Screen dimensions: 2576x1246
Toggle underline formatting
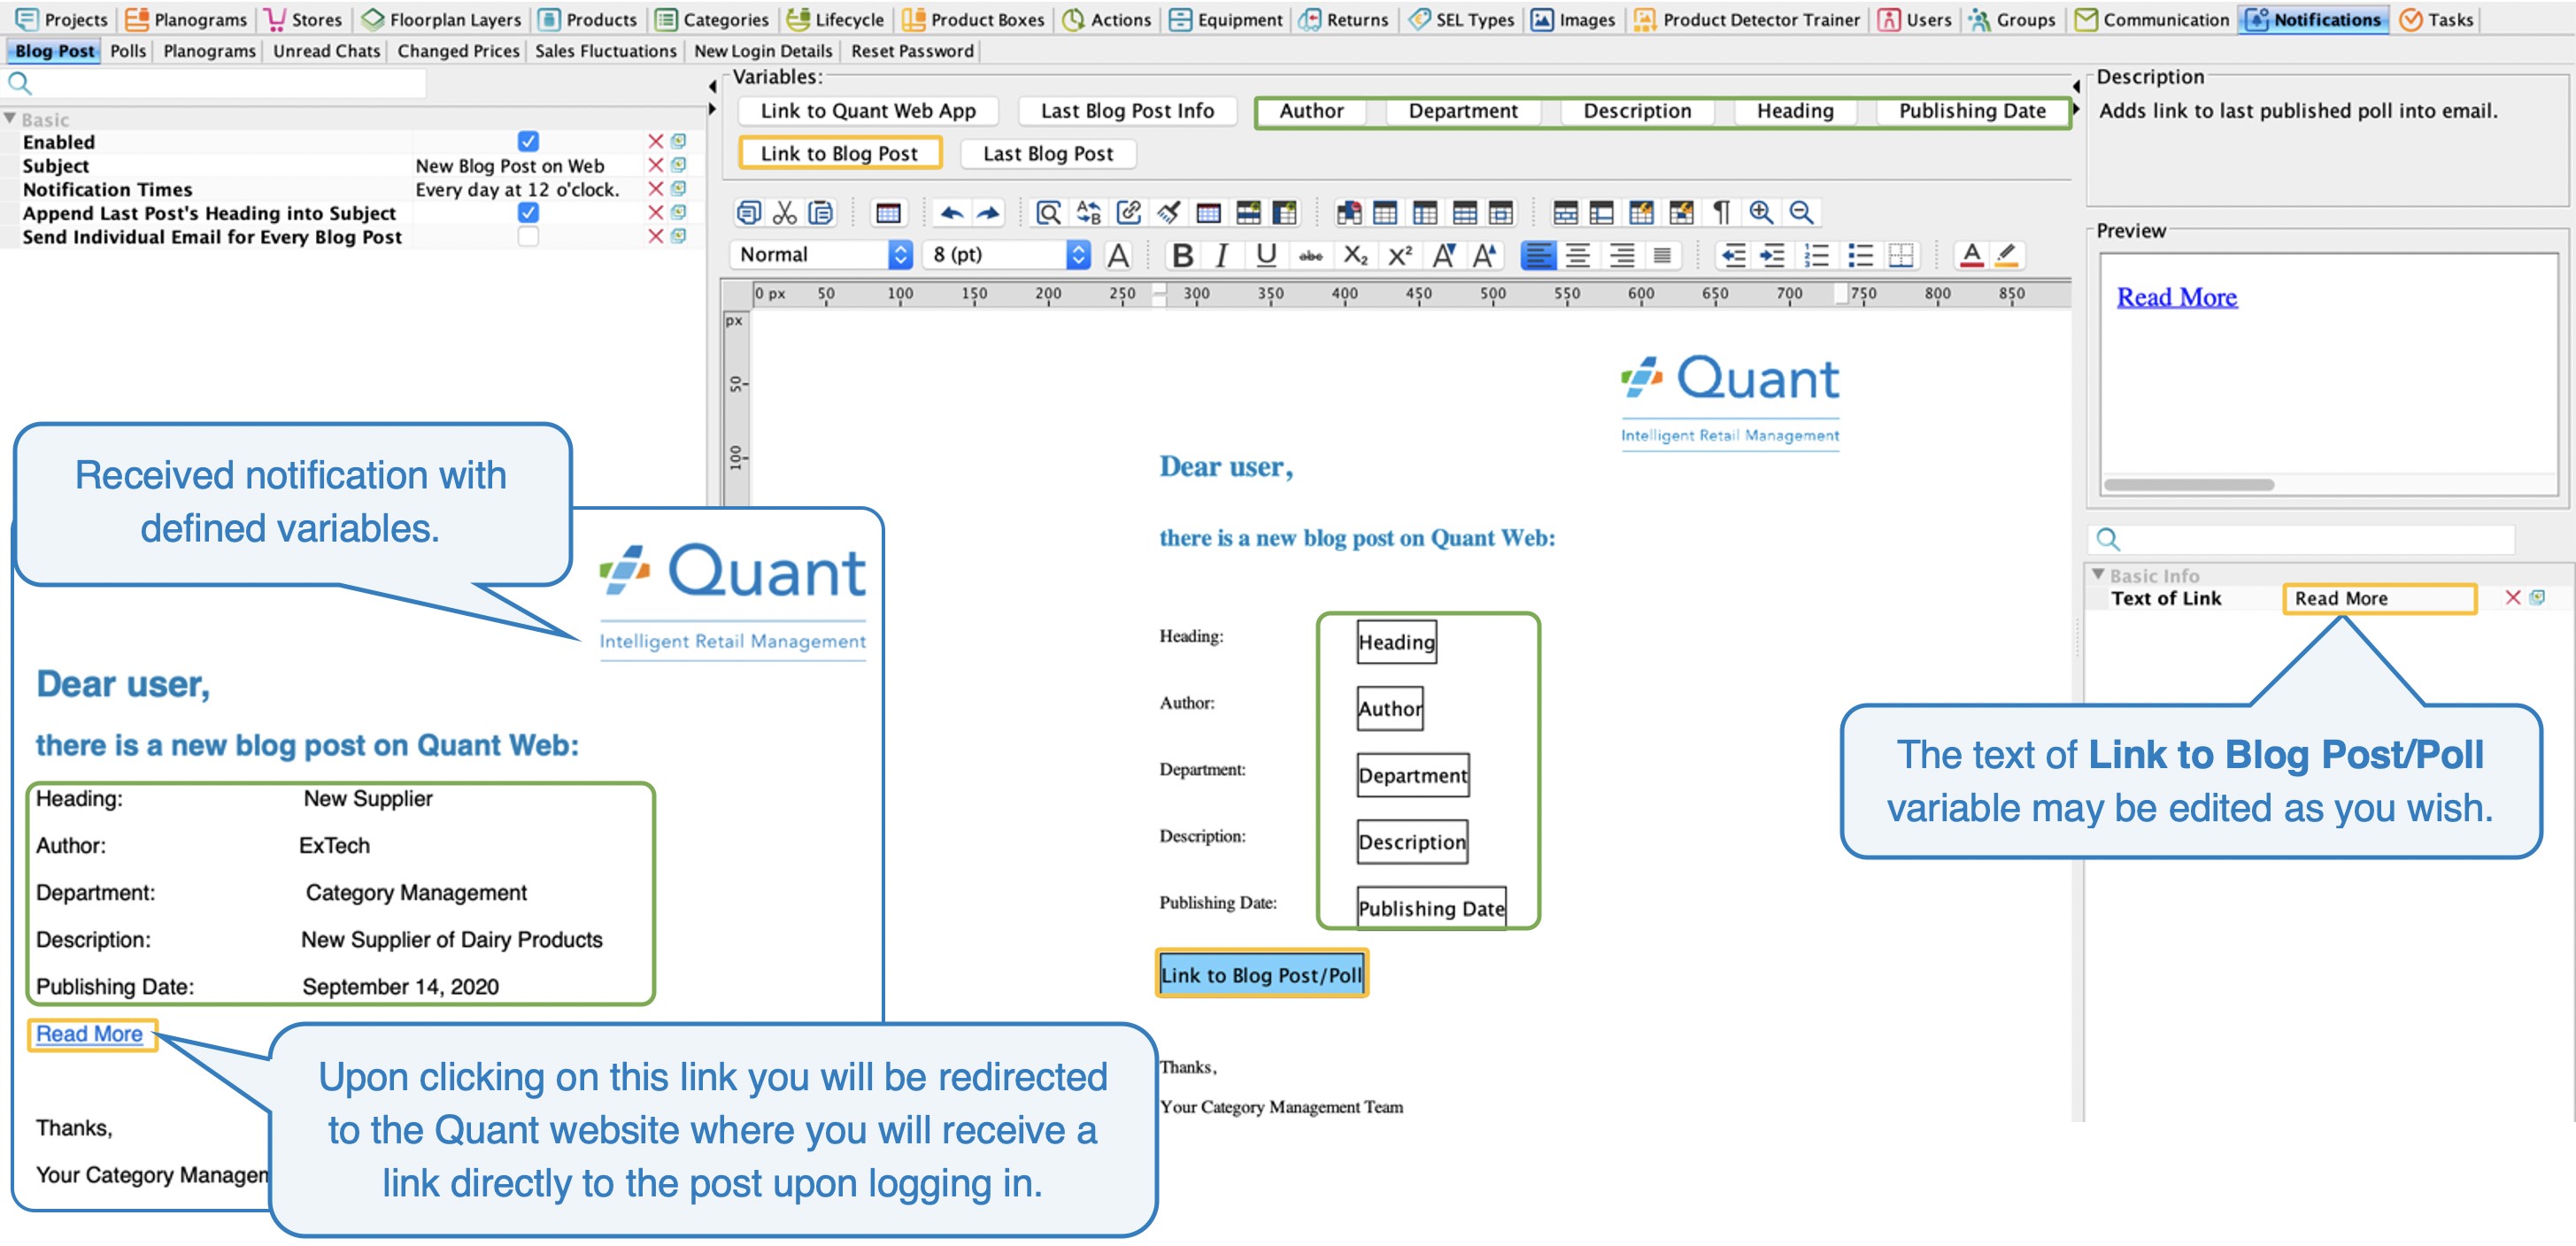[1266, 256]
